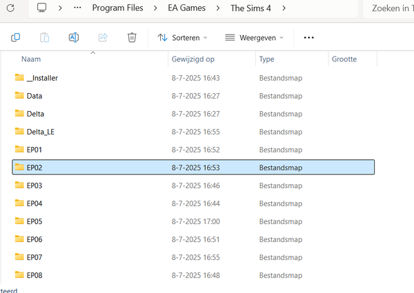The width and height of the screenshot is (414, 293).
Task: Expand chevron after The Sims 4
Action: (284, 8)
